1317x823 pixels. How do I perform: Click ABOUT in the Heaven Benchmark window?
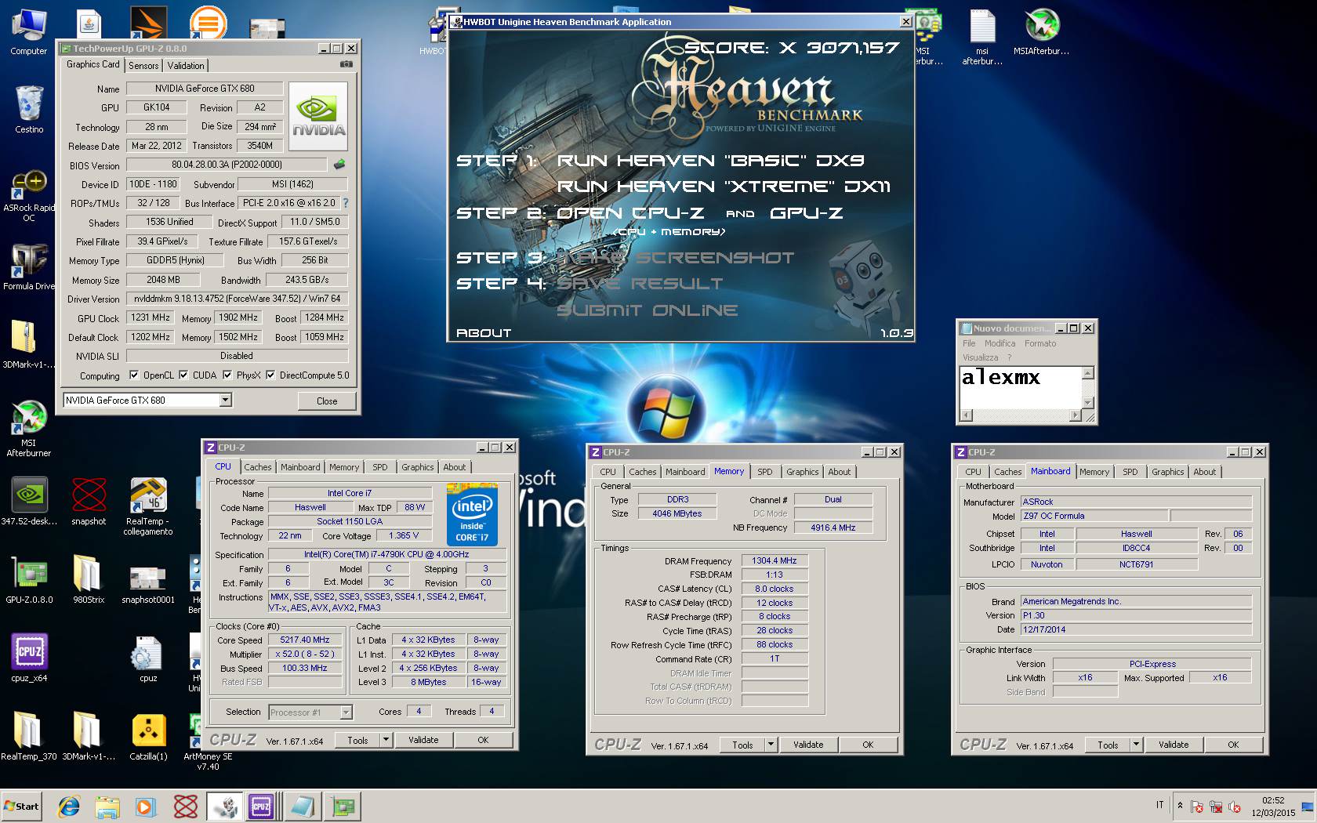click(484, 333)
